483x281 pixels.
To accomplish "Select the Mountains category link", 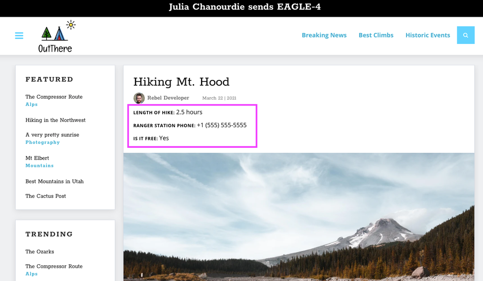I will tap(39, 166).
